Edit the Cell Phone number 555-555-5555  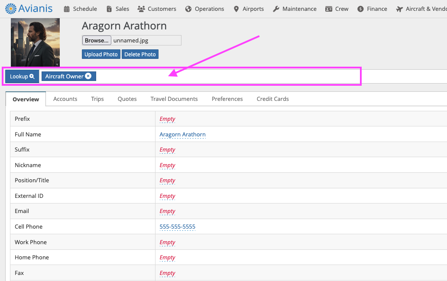coord(177,226)
